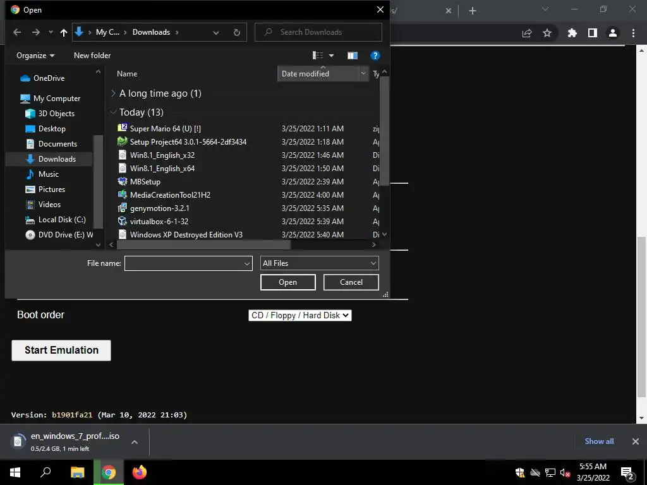647x485 pixels.
Task: Click Search Downloads box
Action: (318, 32)
